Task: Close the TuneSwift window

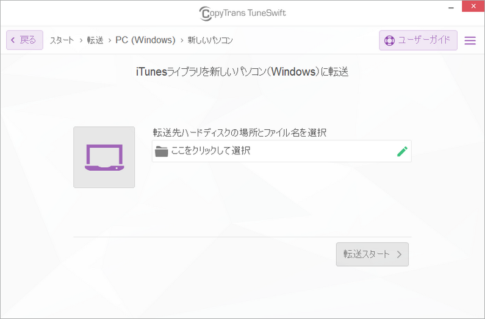Action: click(473, 6)
